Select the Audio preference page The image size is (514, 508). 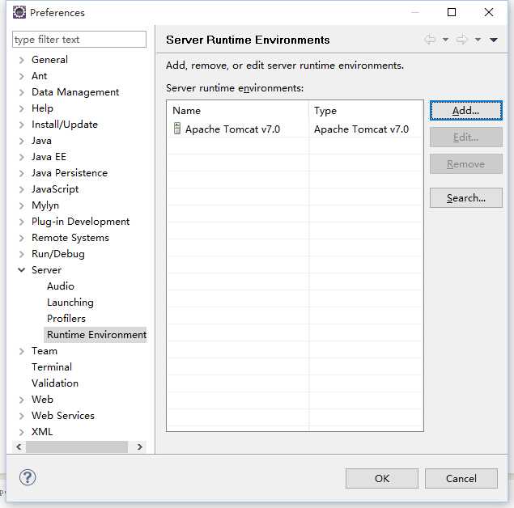tap(61, 286)
